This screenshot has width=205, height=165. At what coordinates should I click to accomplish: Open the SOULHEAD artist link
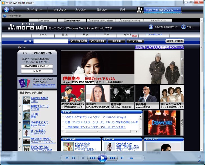pyautogui.click(x=82, y=143)
